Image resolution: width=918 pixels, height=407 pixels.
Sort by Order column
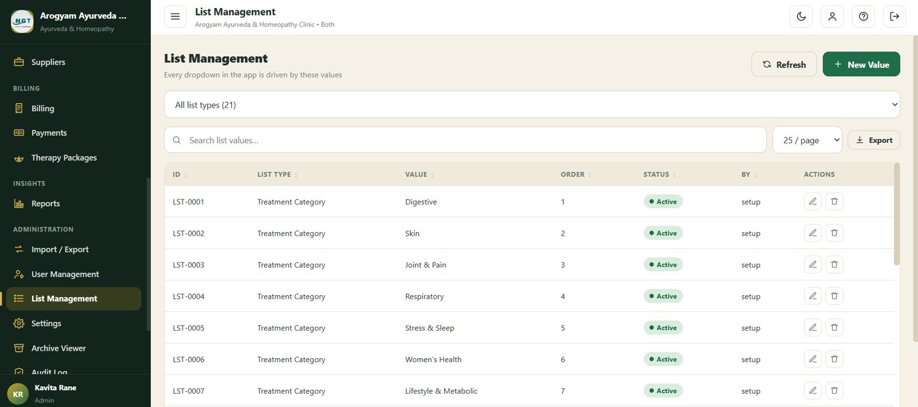coord(576,174)
